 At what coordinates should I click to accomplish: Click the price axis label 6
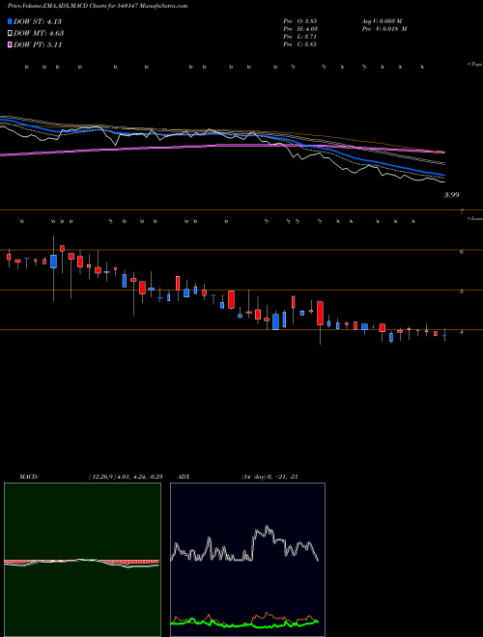pos(462,252)
